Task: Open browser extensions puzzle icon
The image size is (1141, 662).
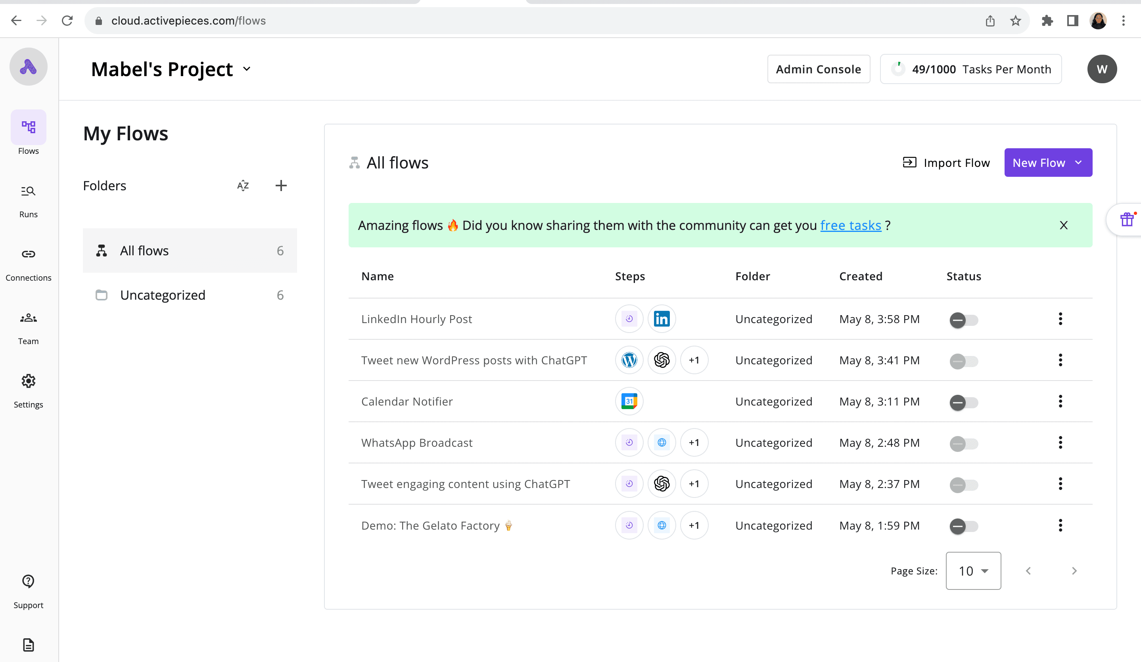Action: [x=1047, y=20]
